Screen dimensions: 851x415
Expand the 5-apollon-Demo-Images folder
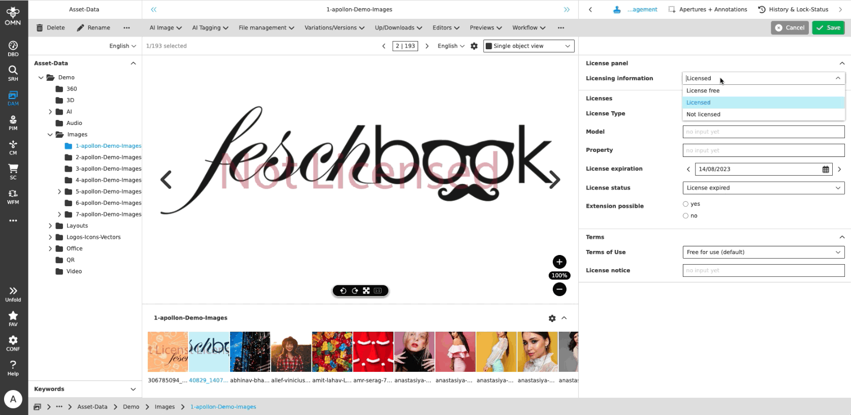point(59,192)
